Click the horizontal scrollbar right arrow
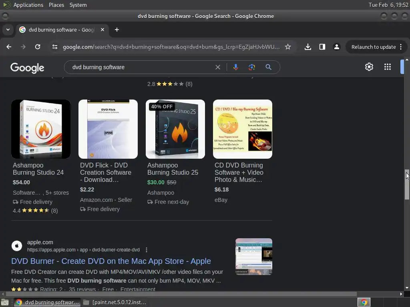The height and width of the screenshot is (307, 410). (401, 294)
